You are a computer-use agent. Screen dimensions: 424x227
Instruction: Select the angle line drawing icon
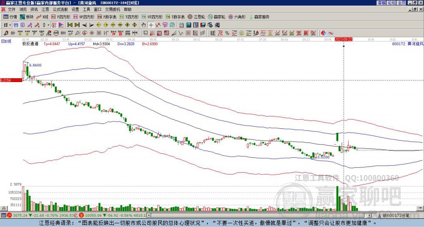[x=174, y=33]
